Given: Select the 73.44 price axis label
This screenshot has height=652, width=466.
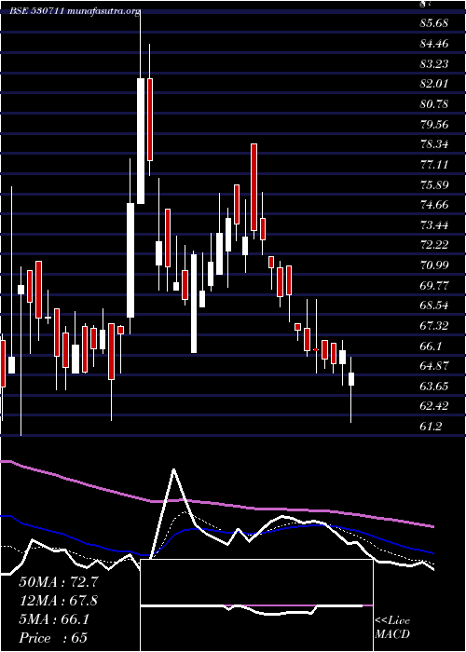Looking at the screenshot, I should pyautogui.click(x=434, y=225).
